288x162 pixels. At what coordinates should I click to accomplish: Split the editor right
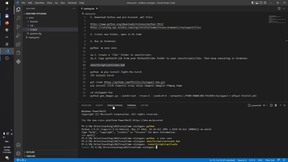[x=279, y=9]
